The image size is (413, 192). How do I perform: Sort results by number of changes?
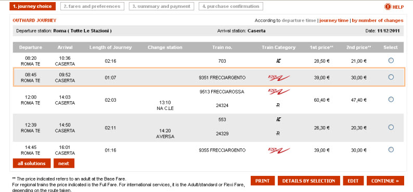coord(378,20)
